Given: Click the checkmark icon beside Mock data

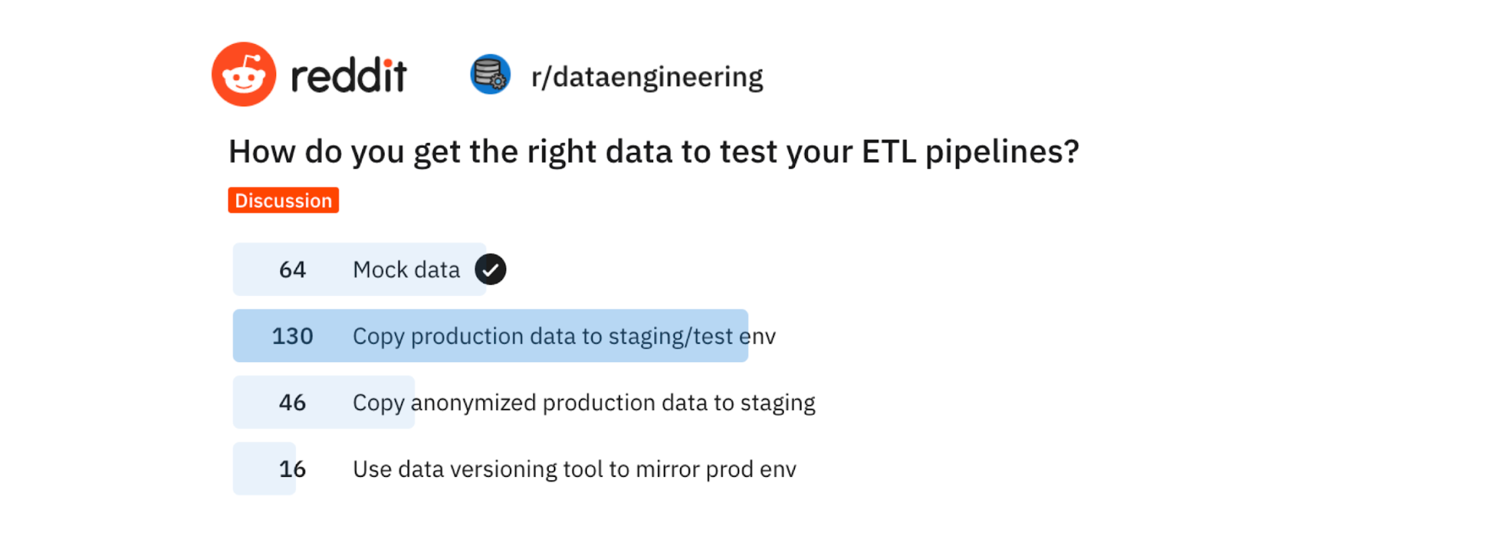Looking at the screenshot, I should [x=490, y=269].
